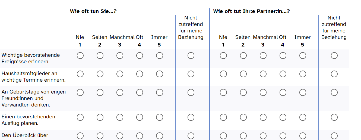Select partner 'Nicht zutreffend' for Ausflug planen
The height and width of the screenshot is (140, 361).
click(334, 117)
